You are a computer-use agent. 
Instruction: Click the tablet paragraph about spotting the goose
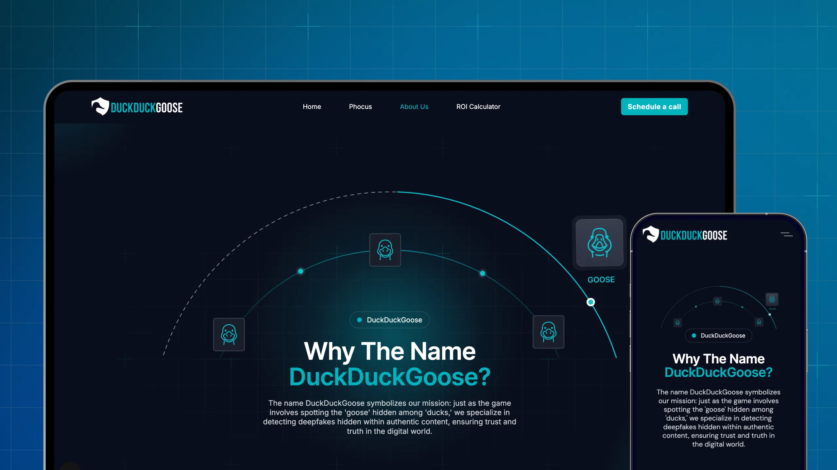coord(390,417)
